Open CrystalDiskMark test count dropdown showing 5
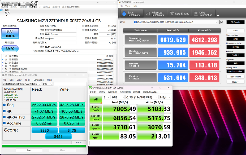 click(x=106, y=98)
